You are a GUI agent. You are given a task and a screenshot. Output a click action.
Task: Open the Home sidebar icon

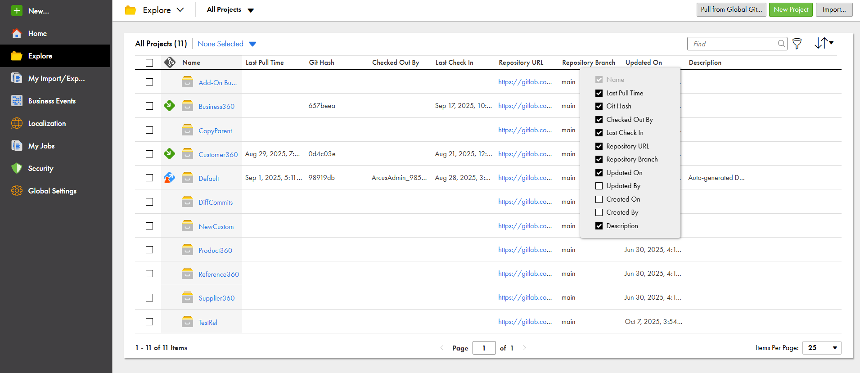pos(17,33)
